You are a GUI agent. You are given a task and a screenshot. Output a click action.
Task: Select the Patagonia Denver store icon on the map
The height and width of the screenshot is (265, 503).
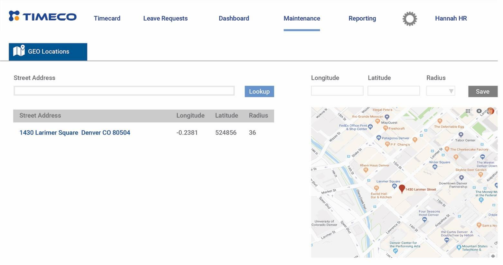tap(378, 137)
